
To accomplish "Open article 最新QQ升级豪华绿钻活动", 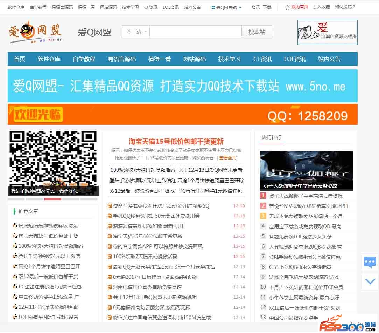I will (164, 267).
